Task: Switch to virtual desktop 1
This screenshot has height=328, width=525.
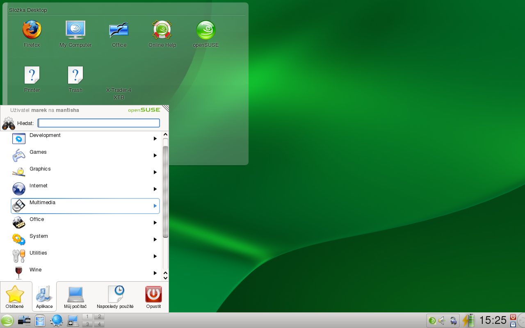Action: [87, 317]
